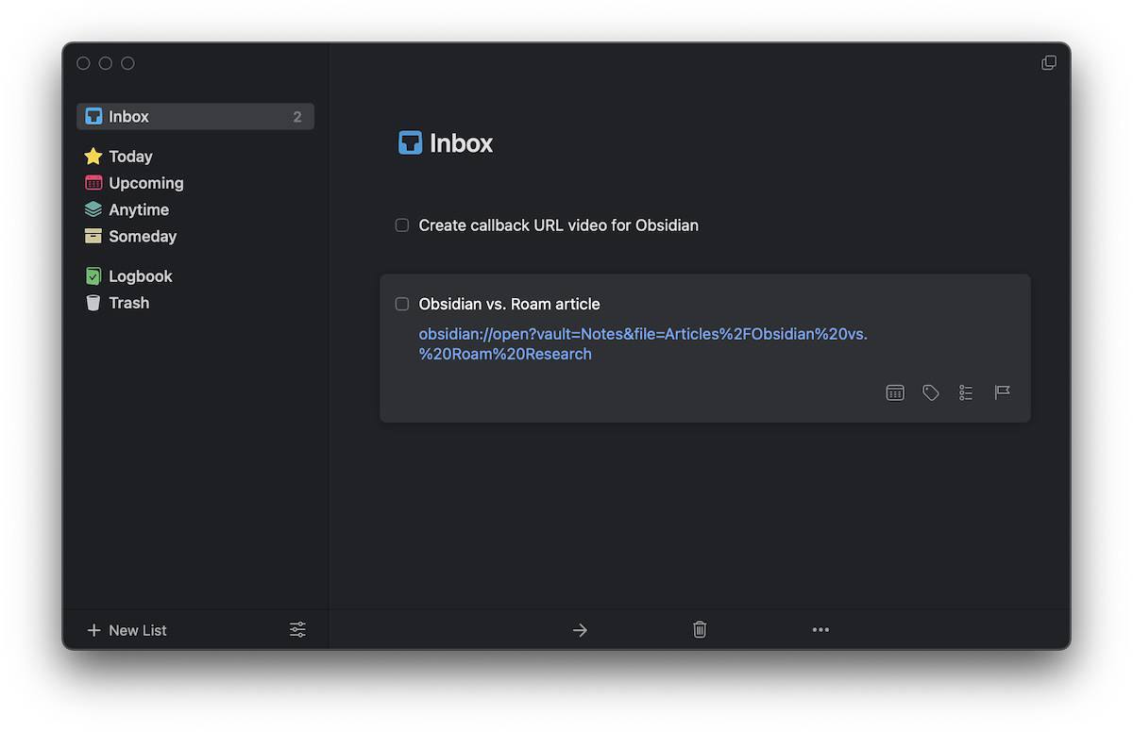Show the Anytime list
This screenshot has height=732, width=1133.
[x=139, y=209]
